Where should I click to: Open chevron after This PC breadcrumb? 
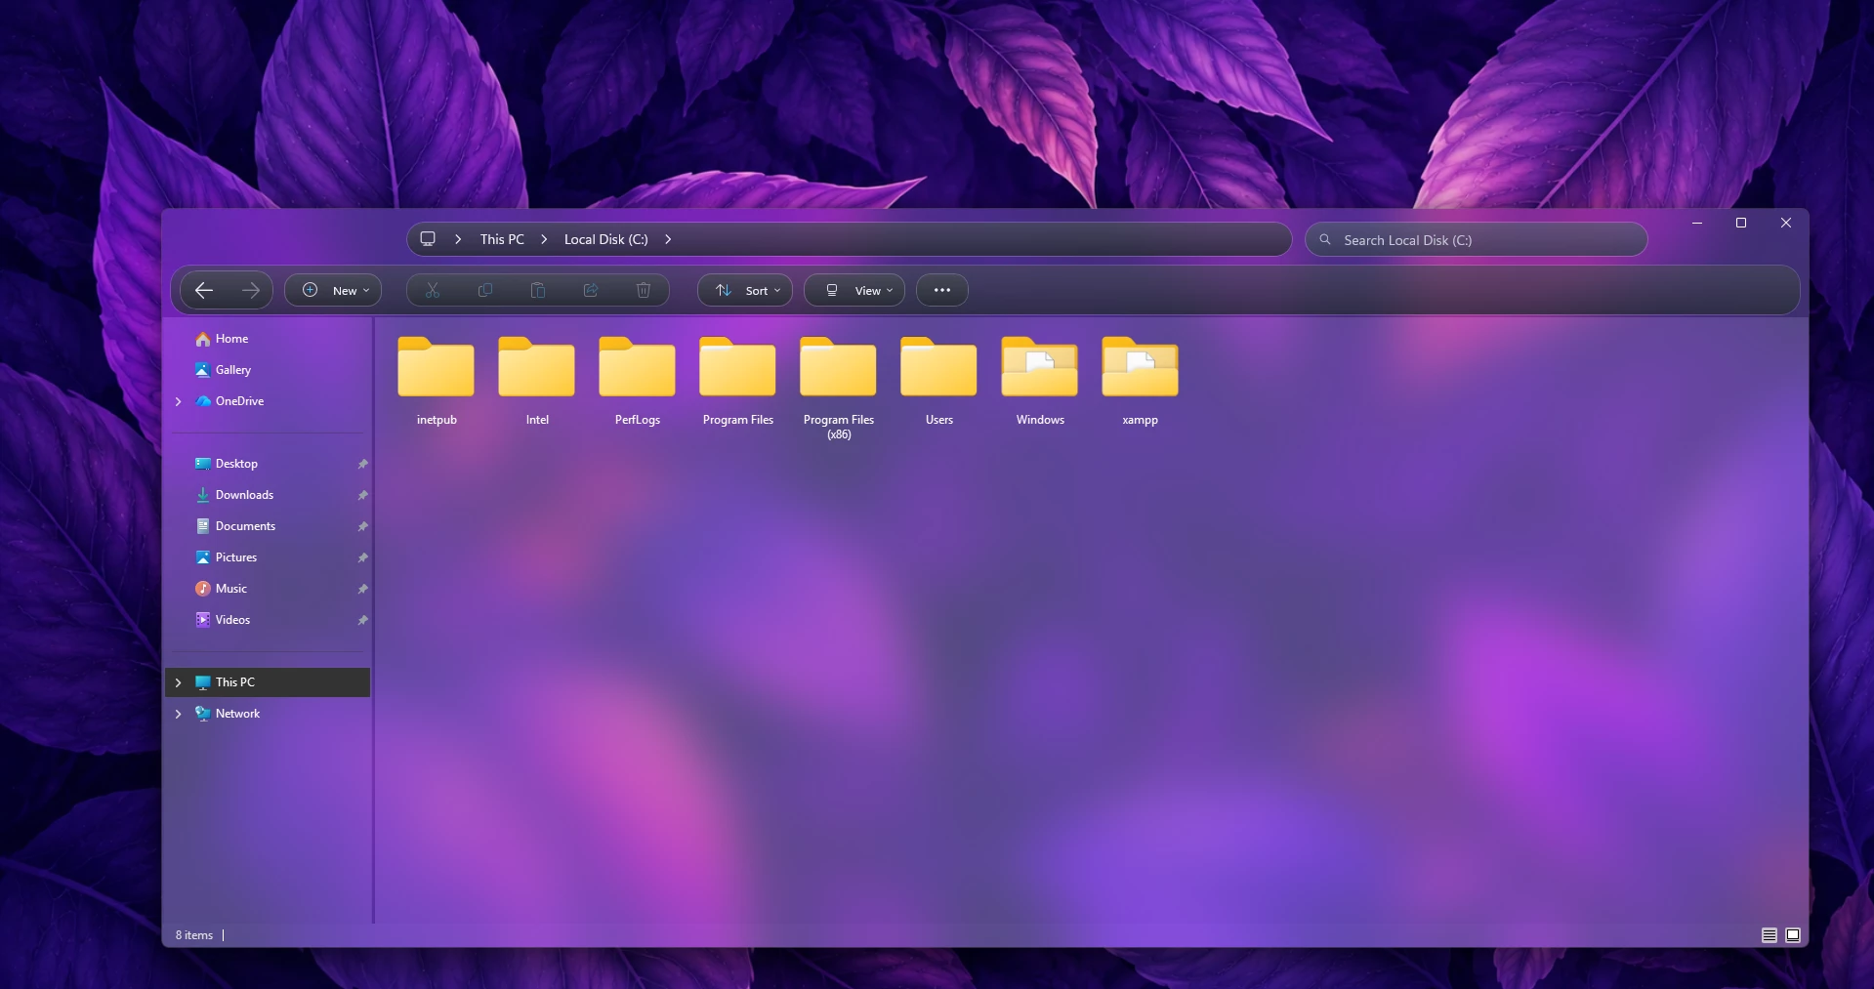click(x=544, y=239)
